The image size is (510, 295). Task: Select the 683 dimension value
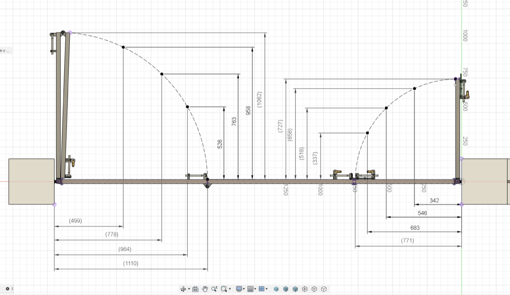point(414,228)
